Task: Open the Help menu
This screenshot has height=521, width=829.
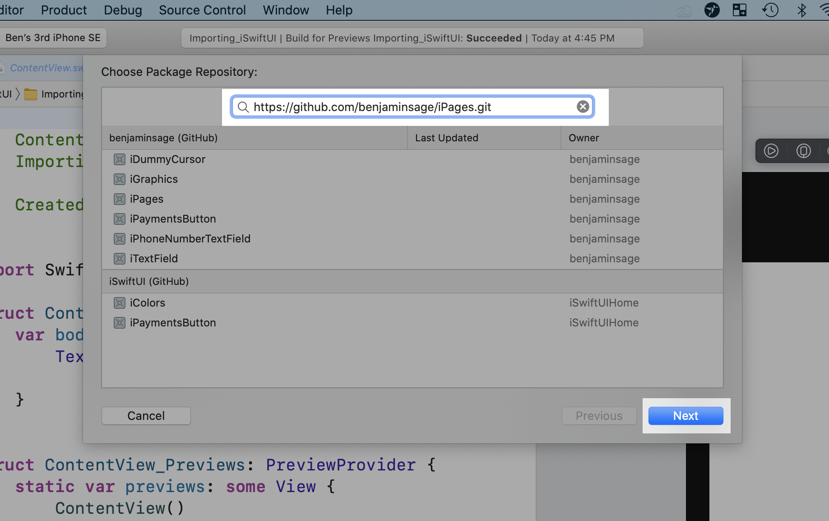Action: [339, 10]
